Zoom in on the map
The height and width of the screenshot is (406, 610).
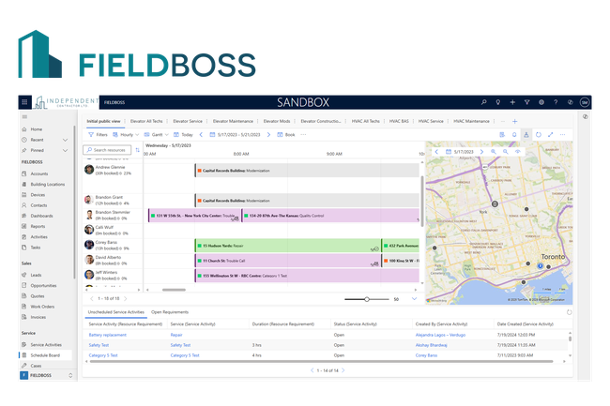pyautogui.click(x=494, y=152)
